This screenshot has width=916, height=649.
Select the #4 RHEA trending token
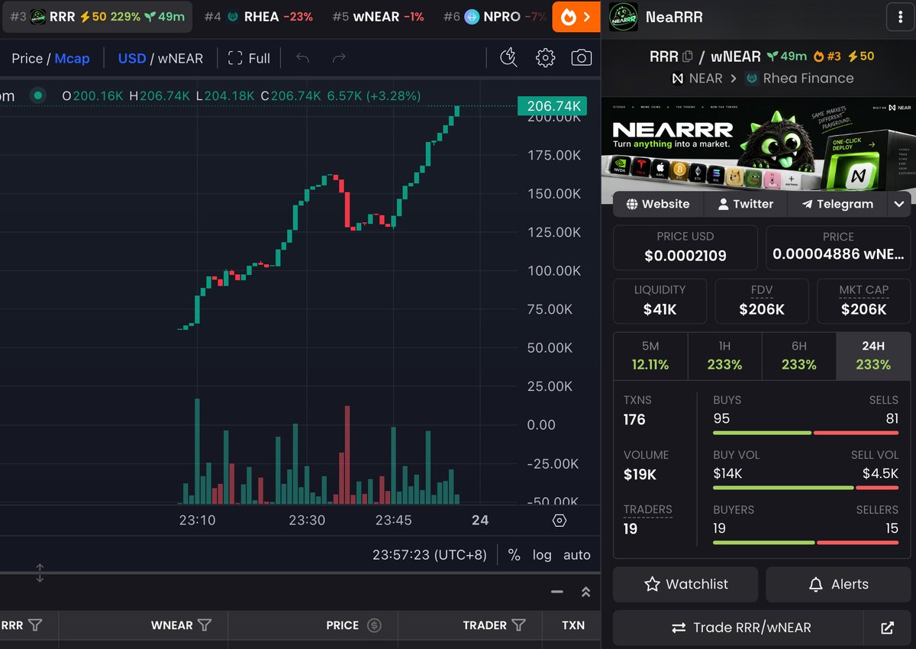click(x=259, y=17)
